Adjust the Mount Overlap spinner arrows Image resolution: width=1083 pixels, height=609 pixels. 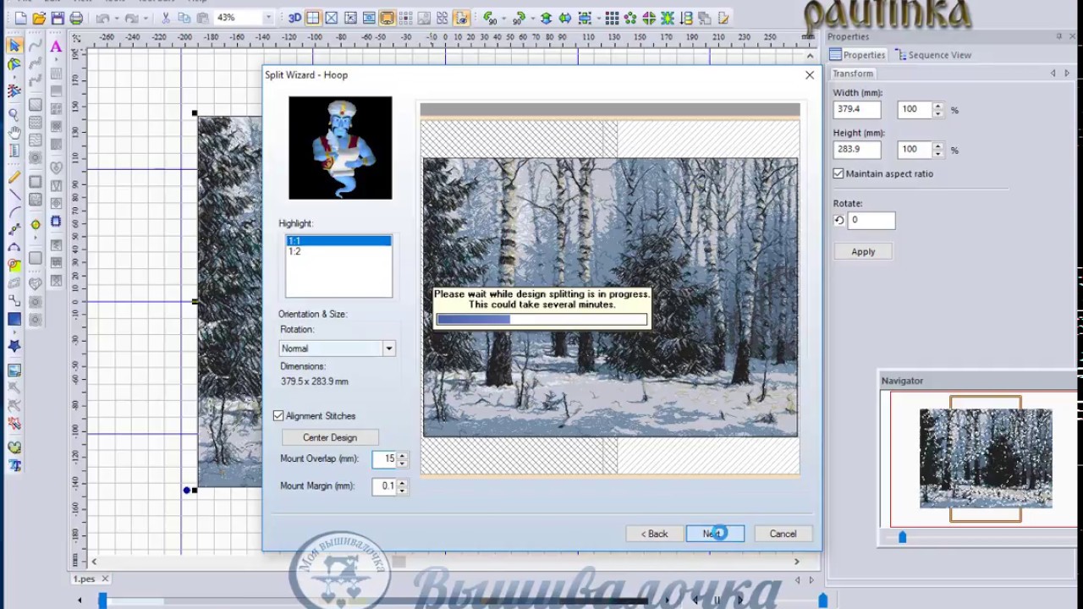coord(402,458)
